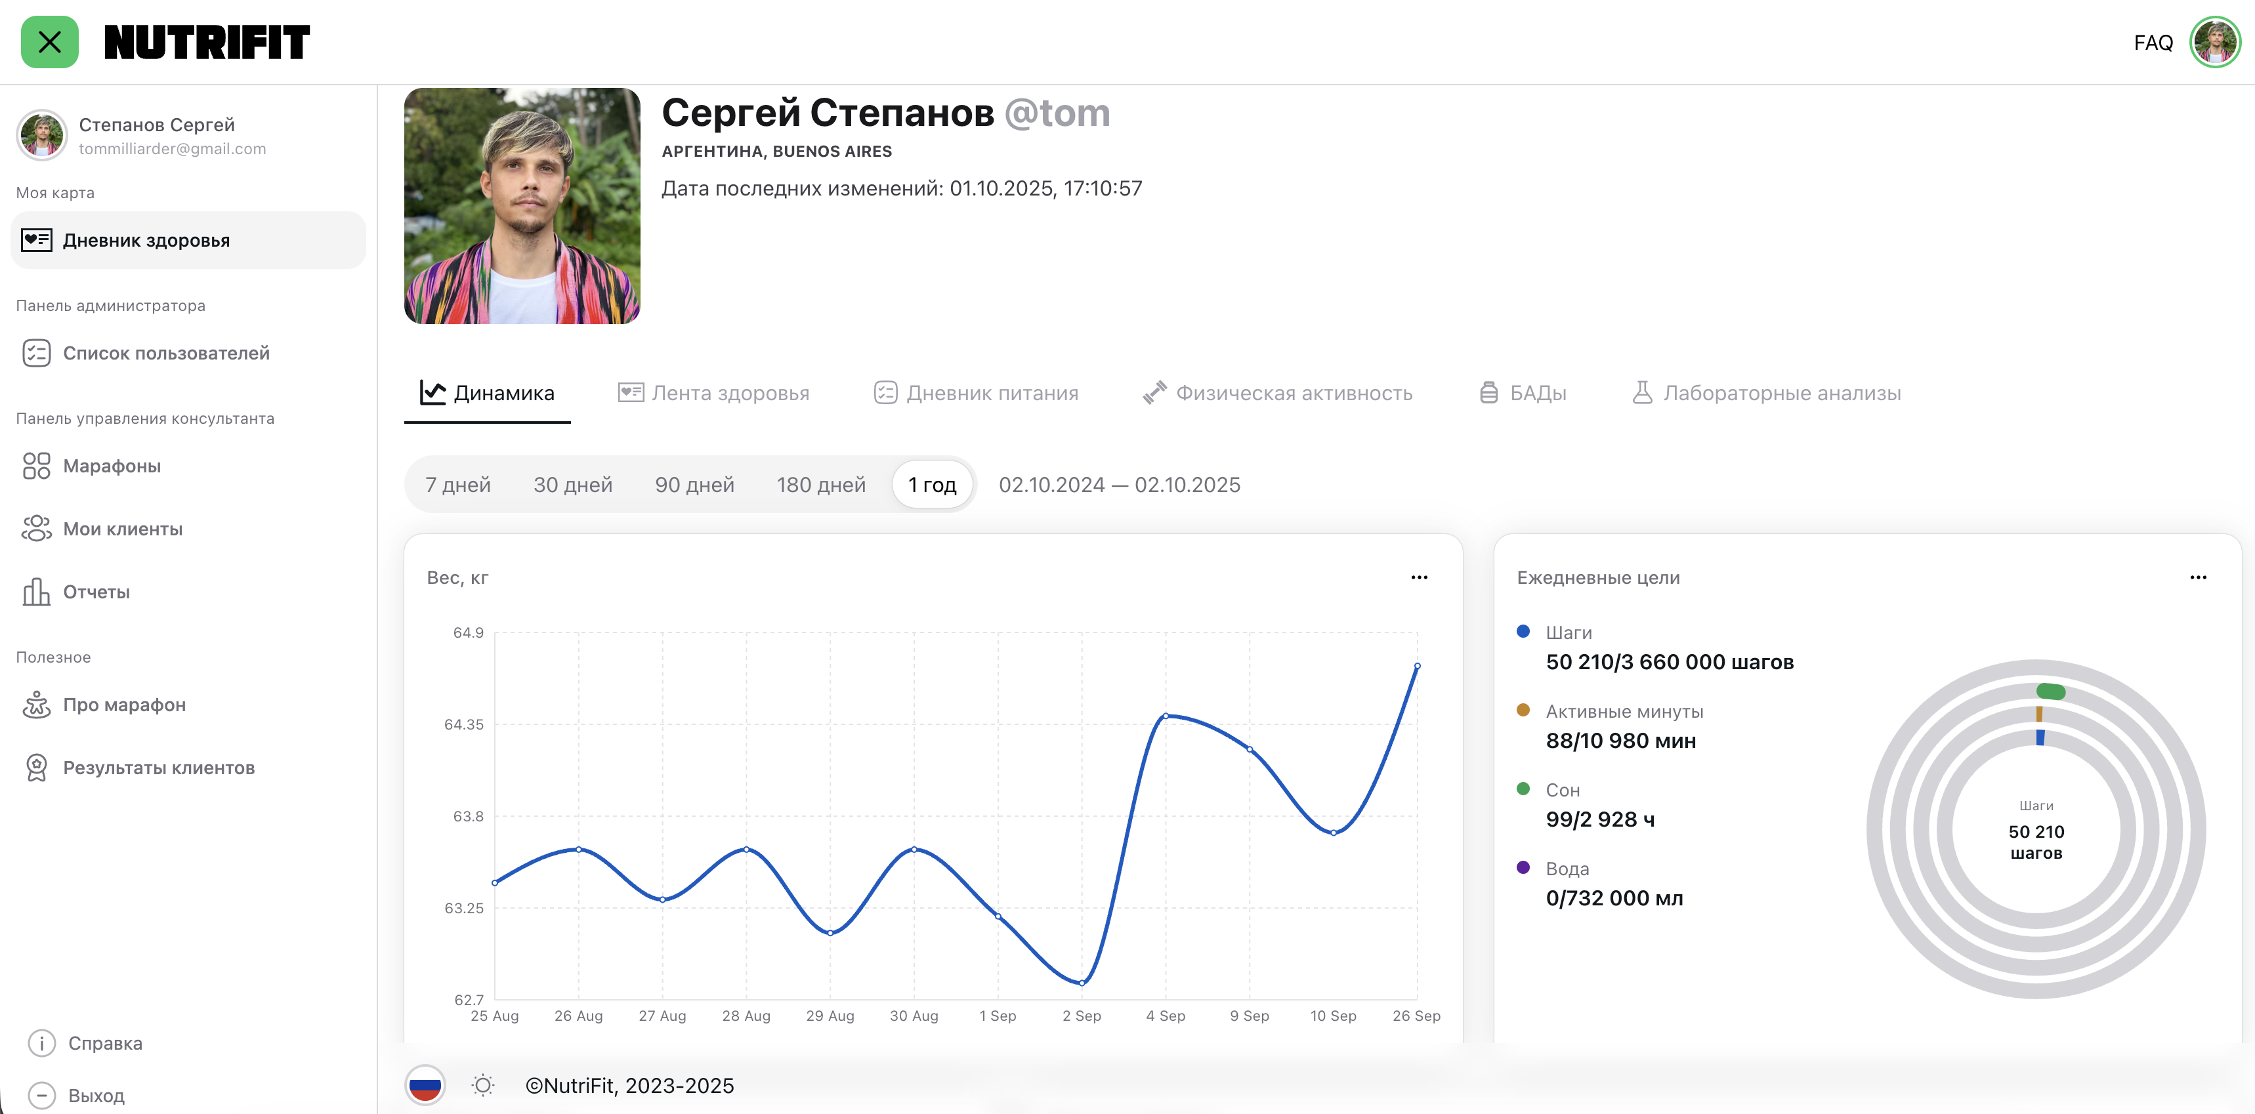2255x1114 pixels.
Task: Switch to Дневник питания tab
Action: point(976,393)
